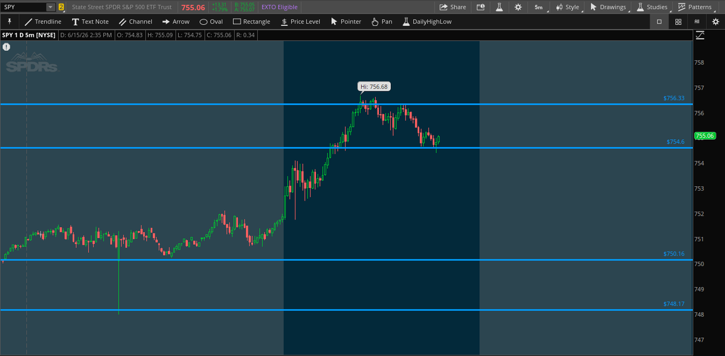725x356 pixels.
Task: Click the B: 755.05 bid quote
Action: (245, 4)
